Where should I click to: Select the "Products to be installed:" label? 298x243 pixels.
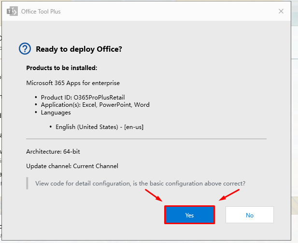[x=61, y=68]
